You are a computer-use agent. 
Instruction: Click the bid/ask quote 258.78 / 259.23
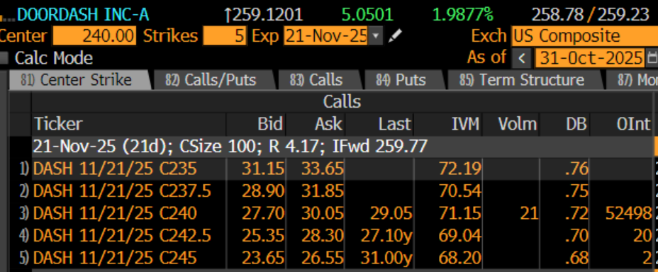591,15
